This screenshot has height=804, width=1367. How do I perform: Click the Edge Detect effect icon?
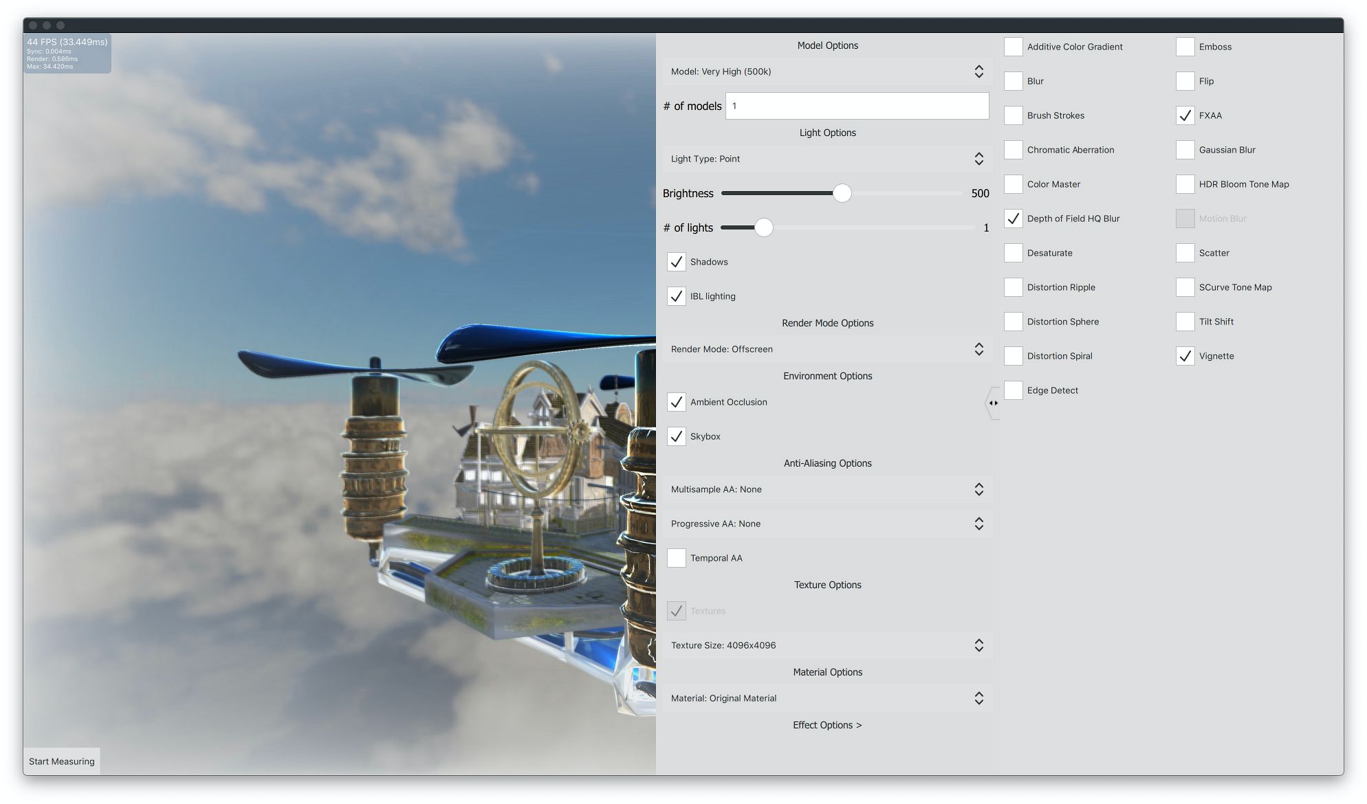click(x=1014, y=390)
